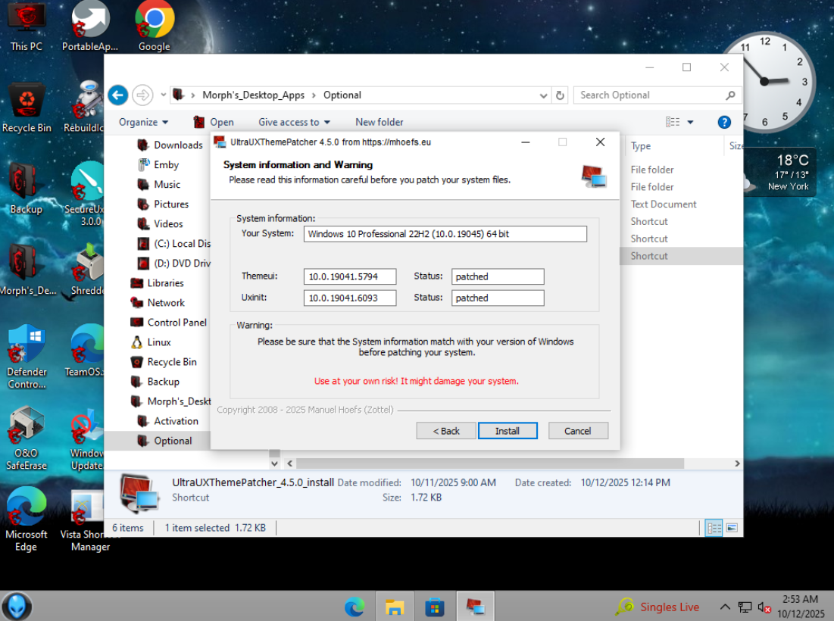This screenshot has width=834, height=621.
Task: Open Edge from the taskbar
Action: tap(355, 607)
